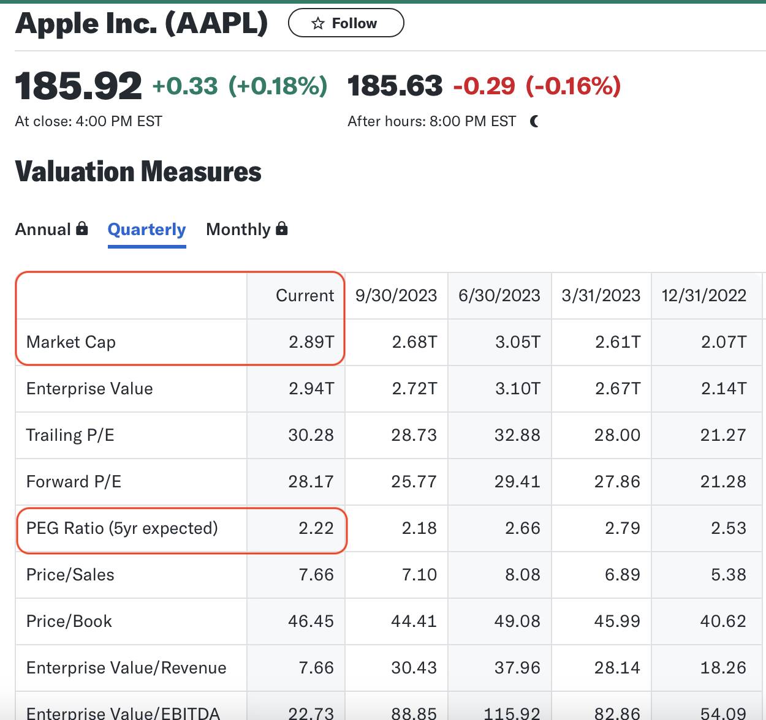Click the Enterprise Value row label

click(89, 389)
